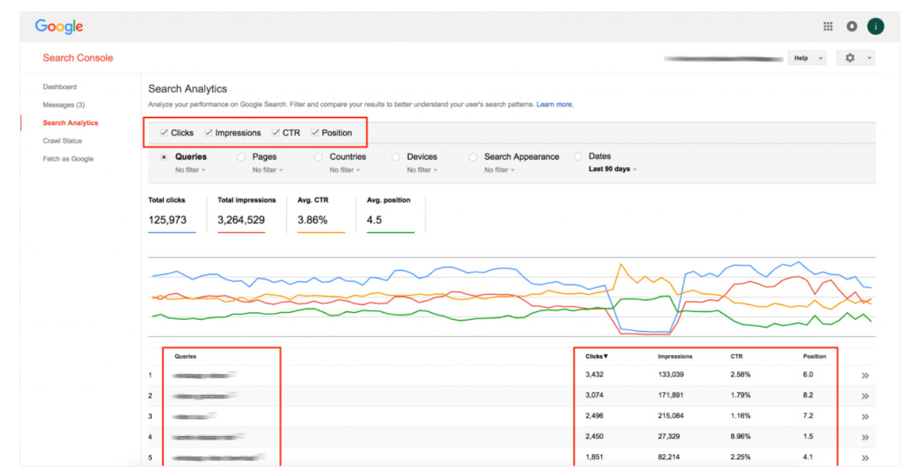917x471 pixels.
Task: Click the Avg. CTR 3.86% card
Action: coord(321,214)
